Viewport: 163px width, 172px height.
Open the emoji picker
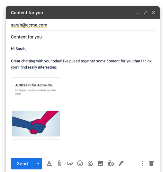click(80, 163)
